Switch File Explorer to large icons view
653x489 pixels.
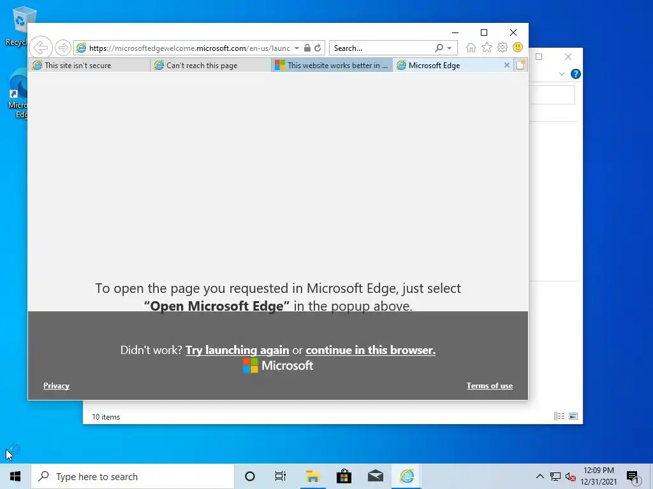pos(573,416)
